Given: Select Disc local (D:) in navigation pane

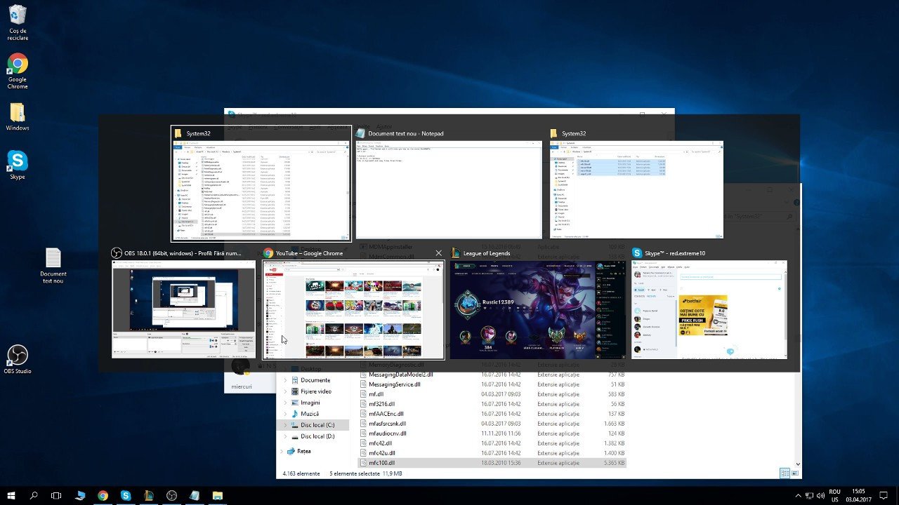Looking at the screenshot, I should click(x=317, y=436).
